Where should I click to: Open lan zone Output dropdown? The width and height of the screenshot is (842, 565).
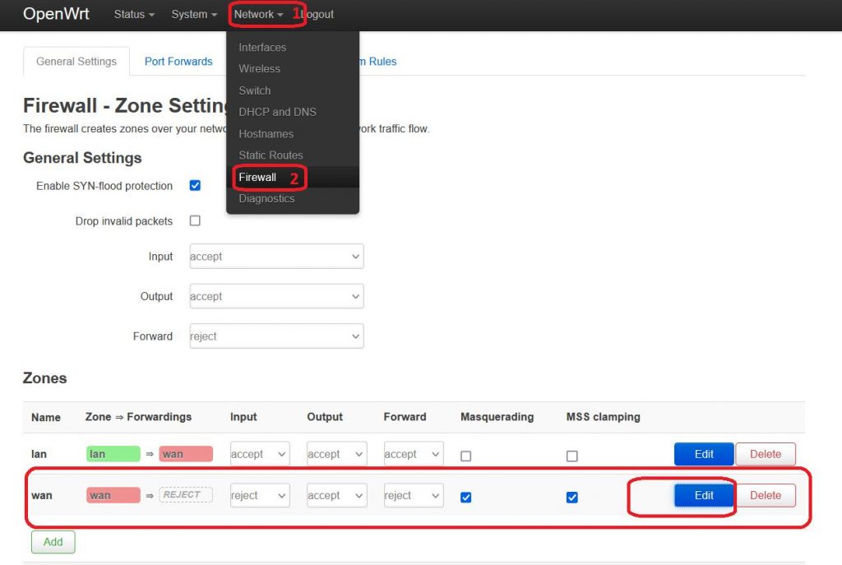pos(336,454)
